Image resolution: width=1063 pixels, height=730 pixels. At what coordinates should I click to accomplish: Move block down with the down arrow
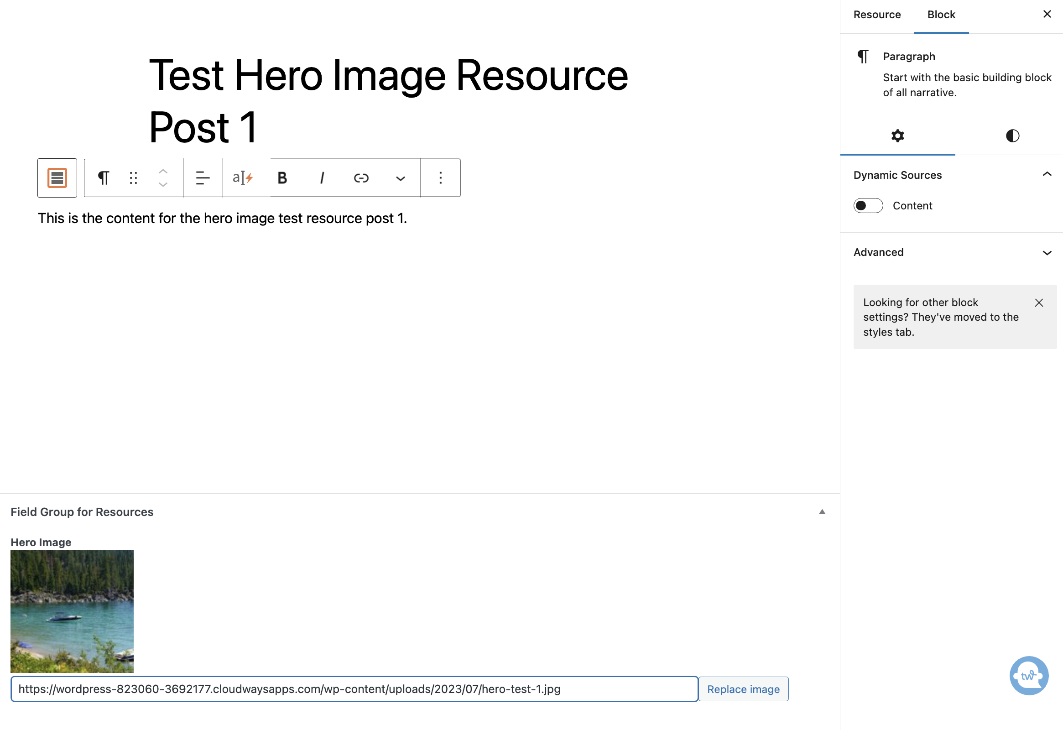[163, 184]
